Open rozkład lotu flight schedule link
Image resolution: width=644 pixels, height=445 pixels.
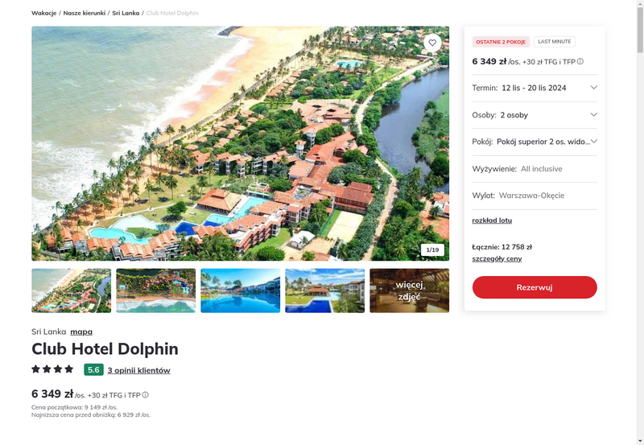pos(492,220)
